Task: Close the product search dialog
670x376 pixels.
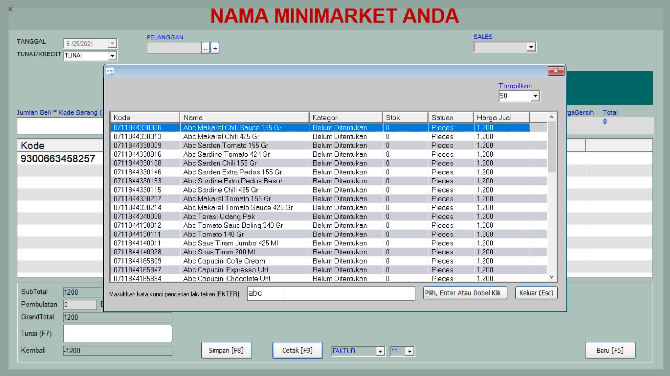Action: (556, 71)
